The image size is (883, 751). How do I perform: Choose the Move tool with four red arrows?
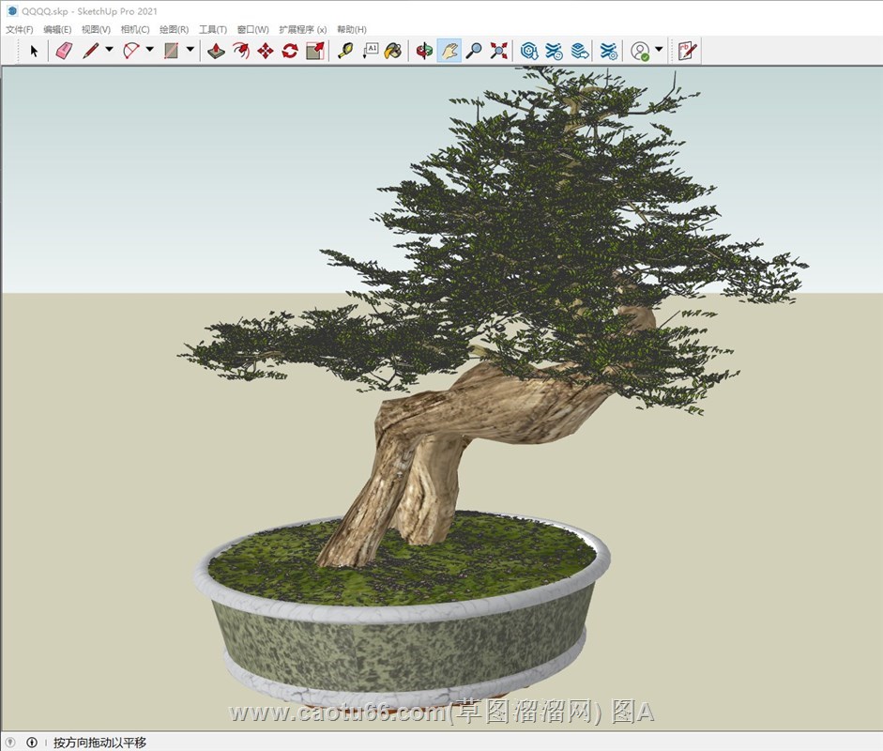tap(265, 51)
